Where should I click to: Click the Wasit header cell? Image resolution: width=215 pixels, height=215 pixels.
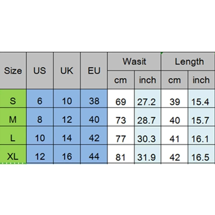coord(134,62)
